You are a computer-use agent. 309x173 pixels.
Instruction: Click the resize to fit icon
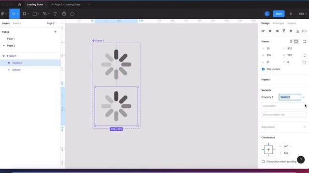point(305,41)
